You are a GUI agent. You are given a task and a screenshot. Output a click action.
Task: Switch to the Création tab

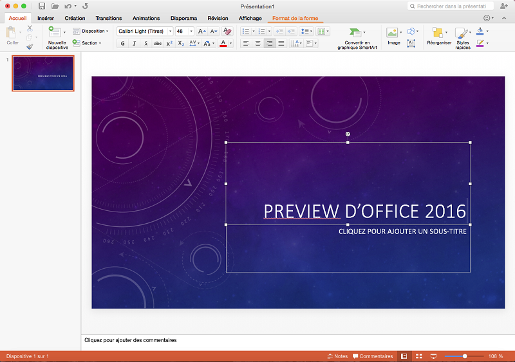coord(75,18)
